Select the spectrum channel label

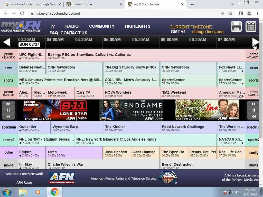(x=8, y=127)
